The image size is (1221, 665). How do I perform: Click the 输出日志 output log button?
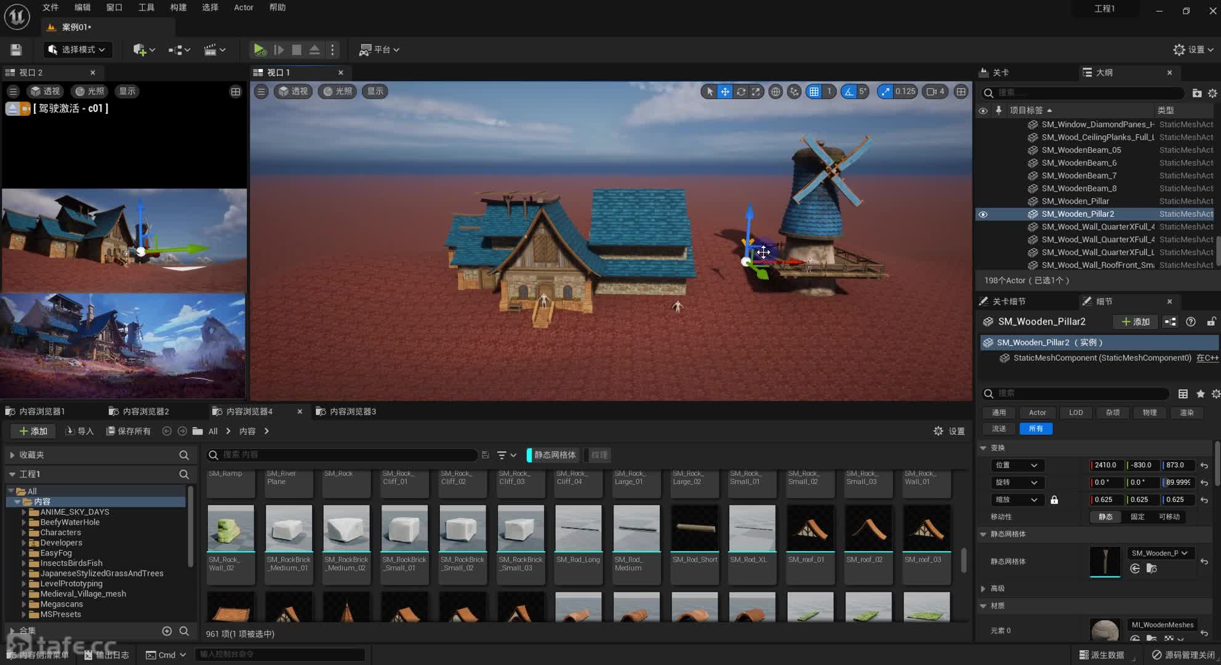pyautogui.click(x=106, y=655)
